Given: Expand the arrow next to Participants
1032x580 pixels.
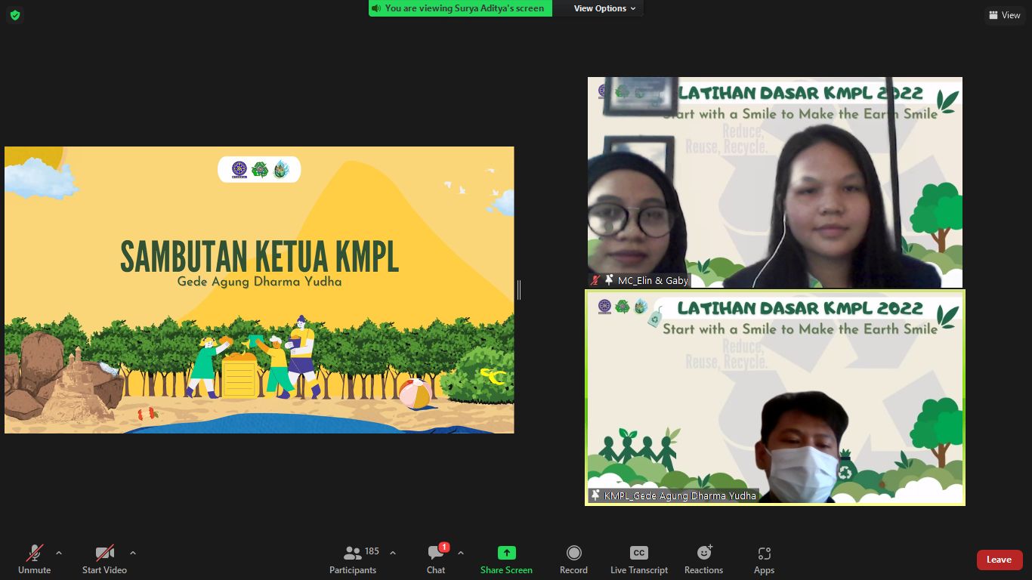Looking at the screenshot, I should pyautogui.click(x=393, y=553).
